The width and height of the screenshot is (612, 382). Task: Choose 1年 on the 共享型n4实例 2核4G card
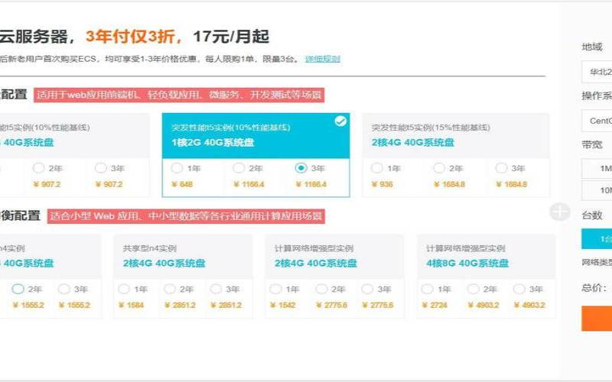124,289
